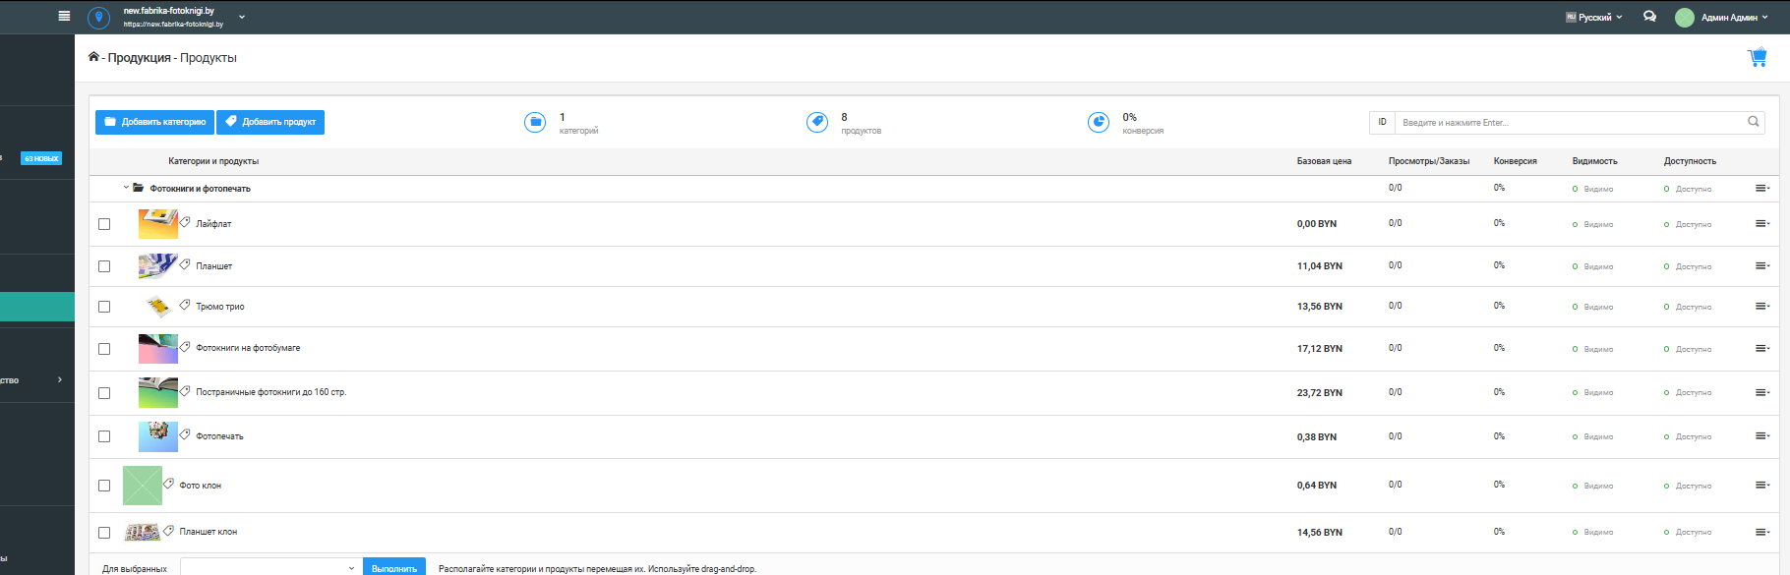Select the Фотокниги на фотобумаге checkbox

click(x=104, y=349)
